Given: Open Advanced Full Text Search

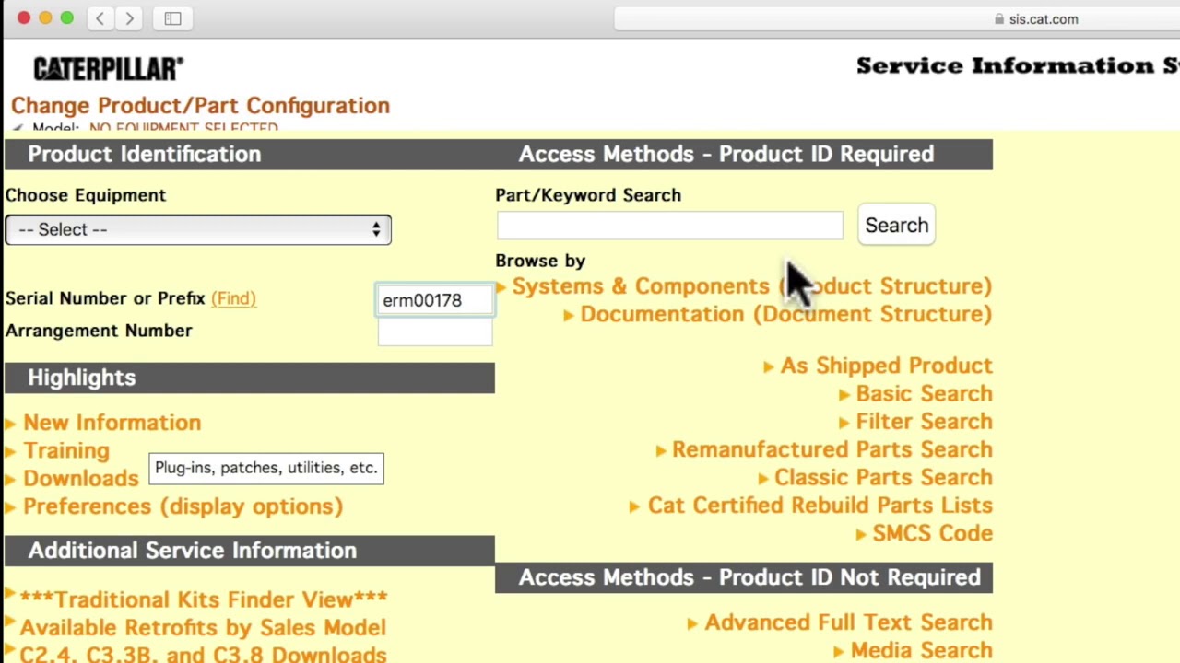Looking at the screenshot, I should [x=849, y=622].
